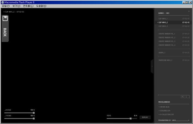The image size is (193, 124).
Task: Select CLIP NAVI_1 in works list
Action: point(174,19)
